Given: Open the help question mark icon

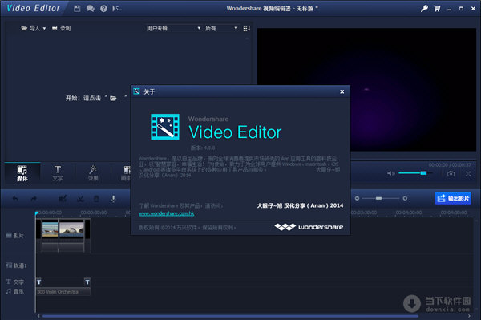Looking at the screenshot, I should (103, 9).
